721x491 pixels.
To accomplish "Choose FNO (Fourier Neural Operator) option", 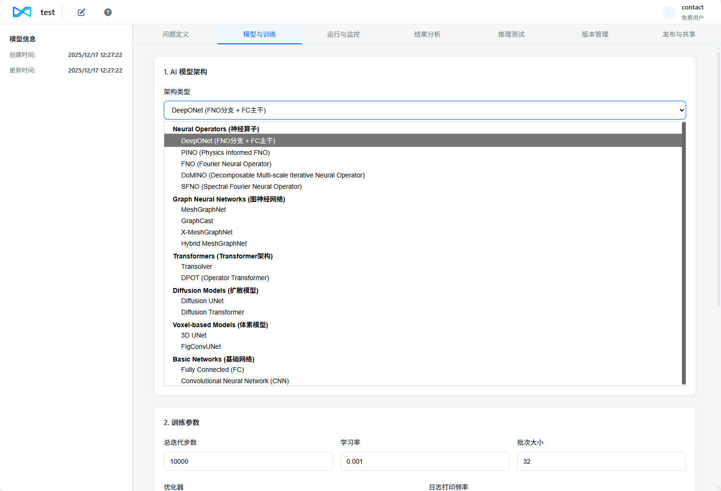I will pos(226,164).
